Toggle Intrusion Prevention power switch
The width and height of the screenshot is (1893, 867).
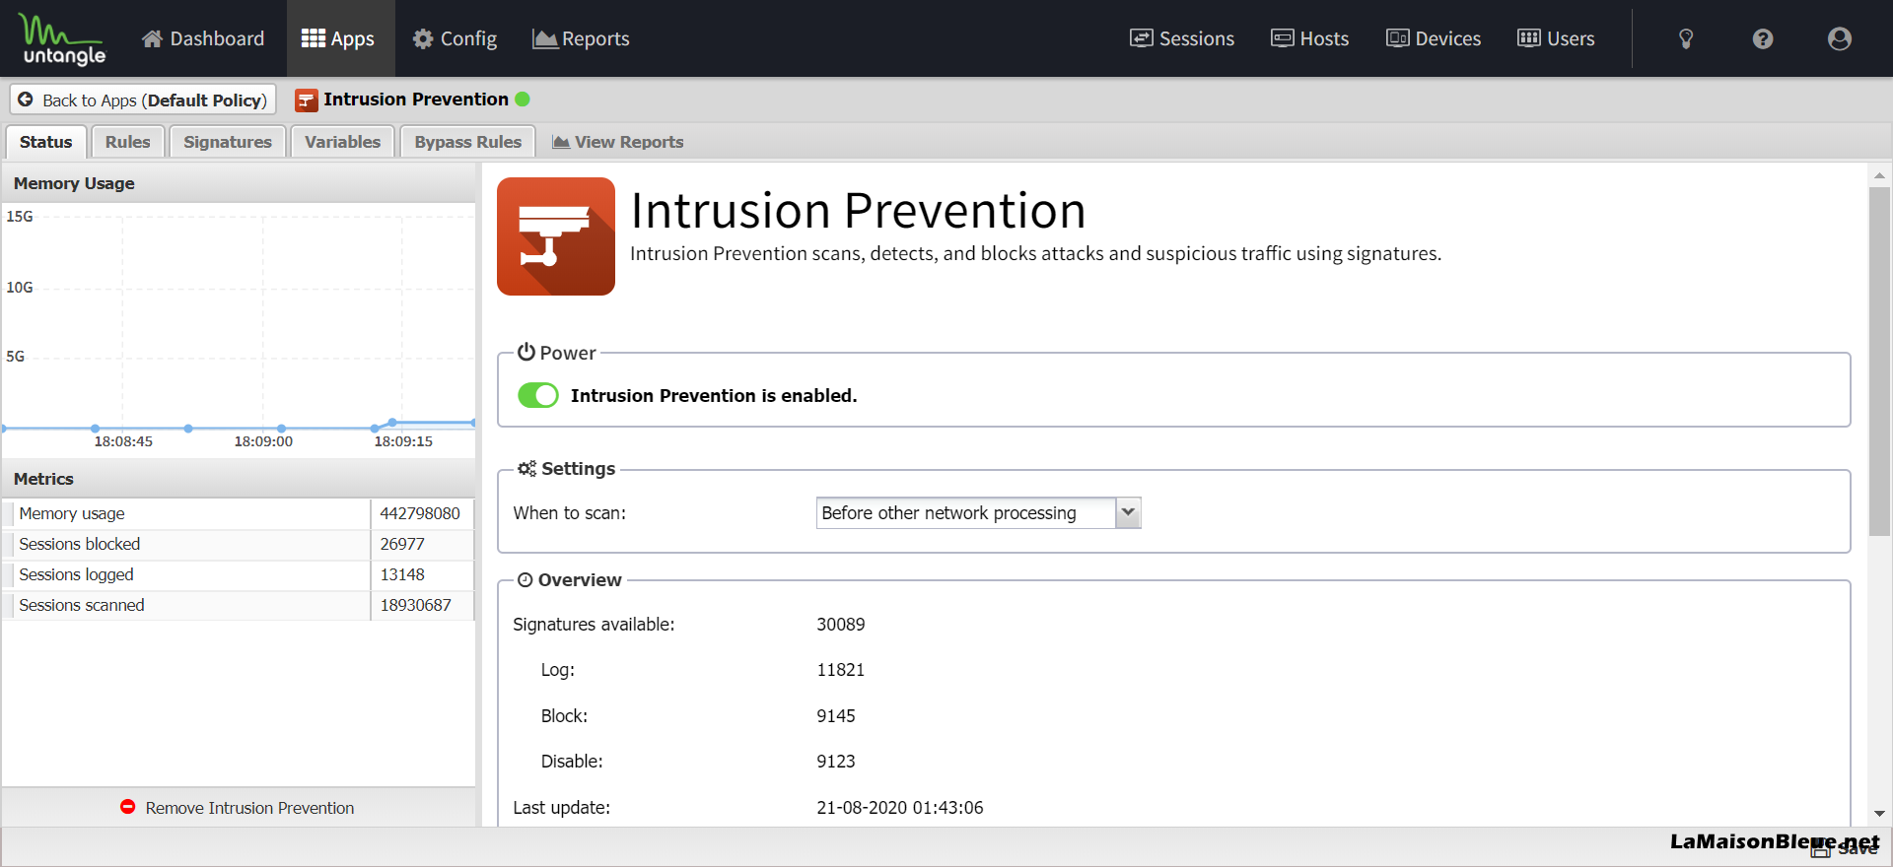[x=538, y=395]
